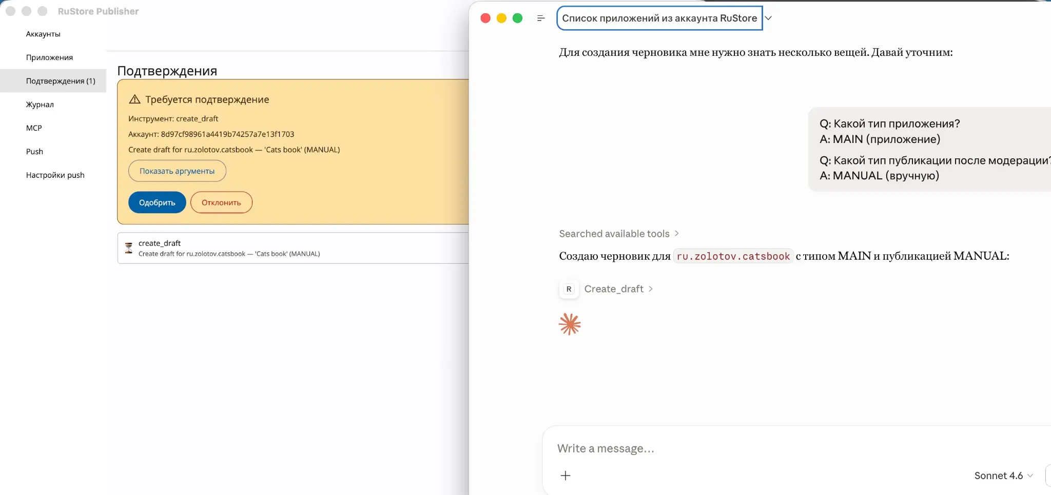Expand the Create_draft tool call
The width and height of the screenshot is (1051, 495).
(618, 289)
